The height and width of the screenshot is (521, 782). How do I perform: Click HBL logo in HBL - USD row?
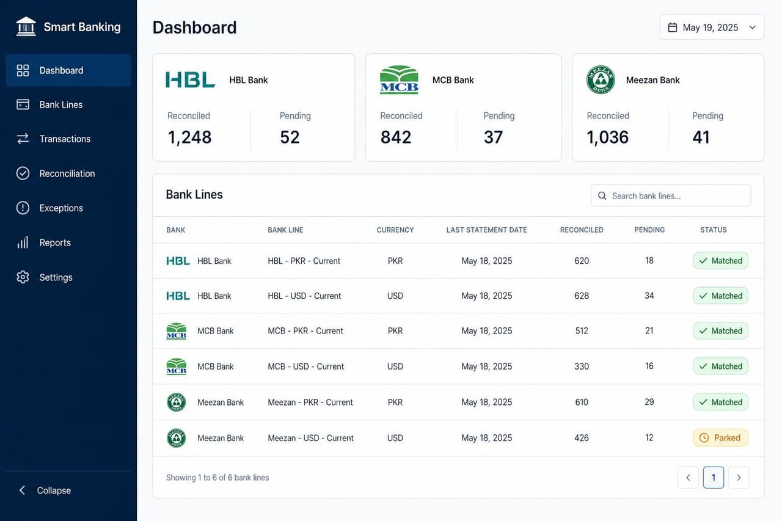click(x=178, y=296)
